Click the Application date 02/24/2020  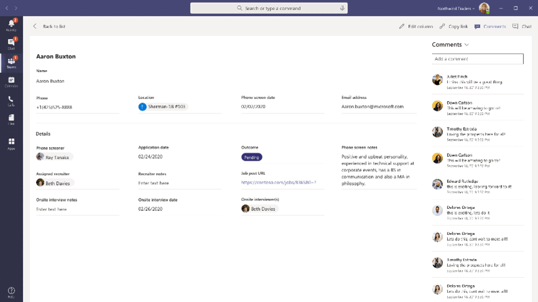(x=151, y=156)
